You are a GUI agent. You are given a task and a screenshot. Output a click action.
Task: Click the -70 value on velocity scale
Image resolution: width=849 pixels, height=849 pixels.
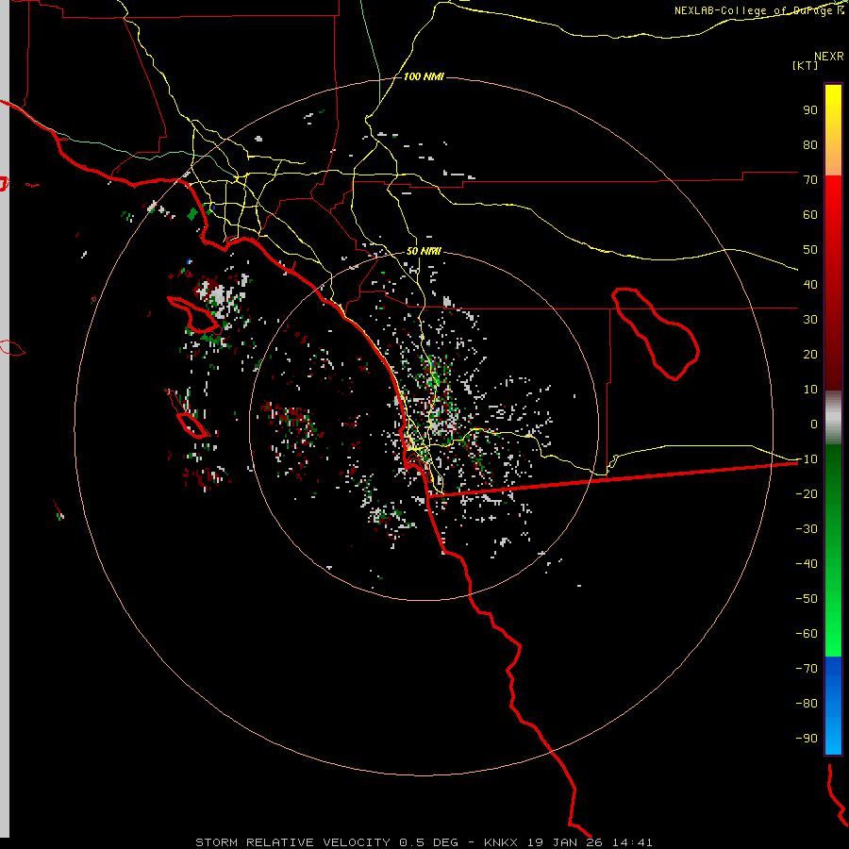(807, 669)
